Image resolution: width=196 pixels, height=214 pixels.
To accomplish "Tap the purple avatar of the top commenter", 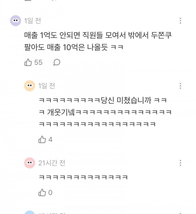I will click(16, 21).
